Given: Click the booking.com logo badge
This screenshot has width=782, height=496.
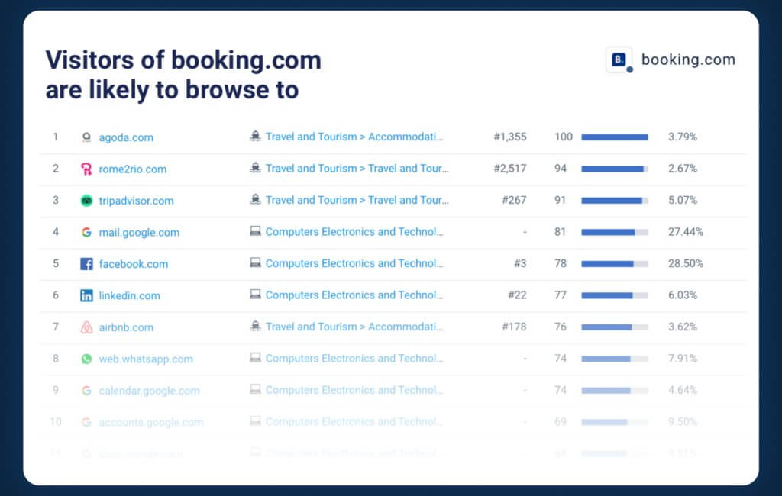Looking at the screenshot, I should 619,60.
